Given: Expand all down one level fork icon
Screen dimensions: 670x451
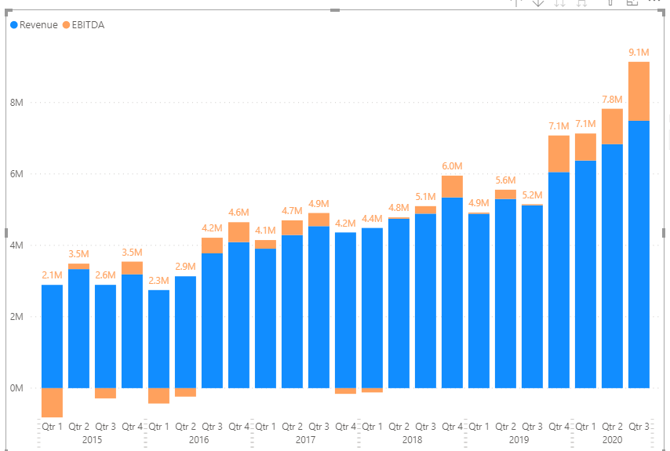Looking at the screenshot, I should click(x=581, y=2).
